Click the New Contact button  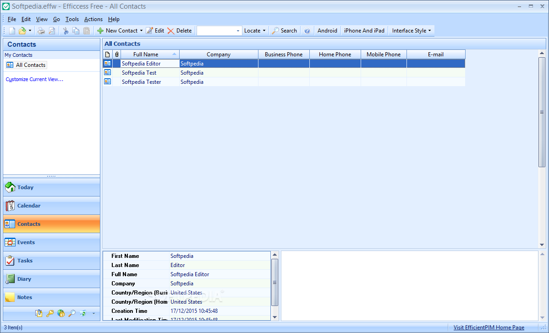(x=118, y=31)
